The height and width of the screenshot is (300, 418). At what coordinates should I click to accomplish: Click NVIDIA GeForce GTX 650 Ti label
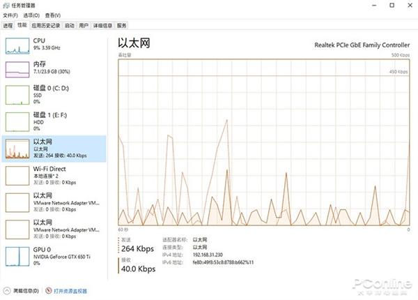(61, 257)
